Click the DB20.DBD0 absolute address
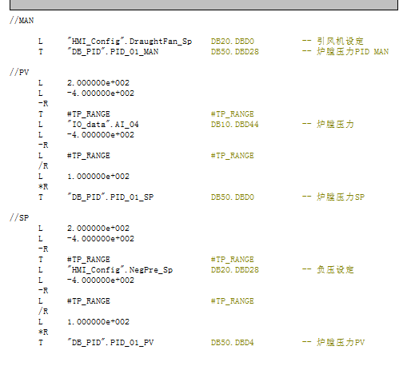The image size is (411, 366). point(233,42)
